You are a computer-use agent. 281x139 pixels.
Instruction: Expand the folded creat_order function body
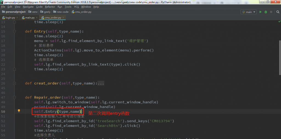point(100,83)
